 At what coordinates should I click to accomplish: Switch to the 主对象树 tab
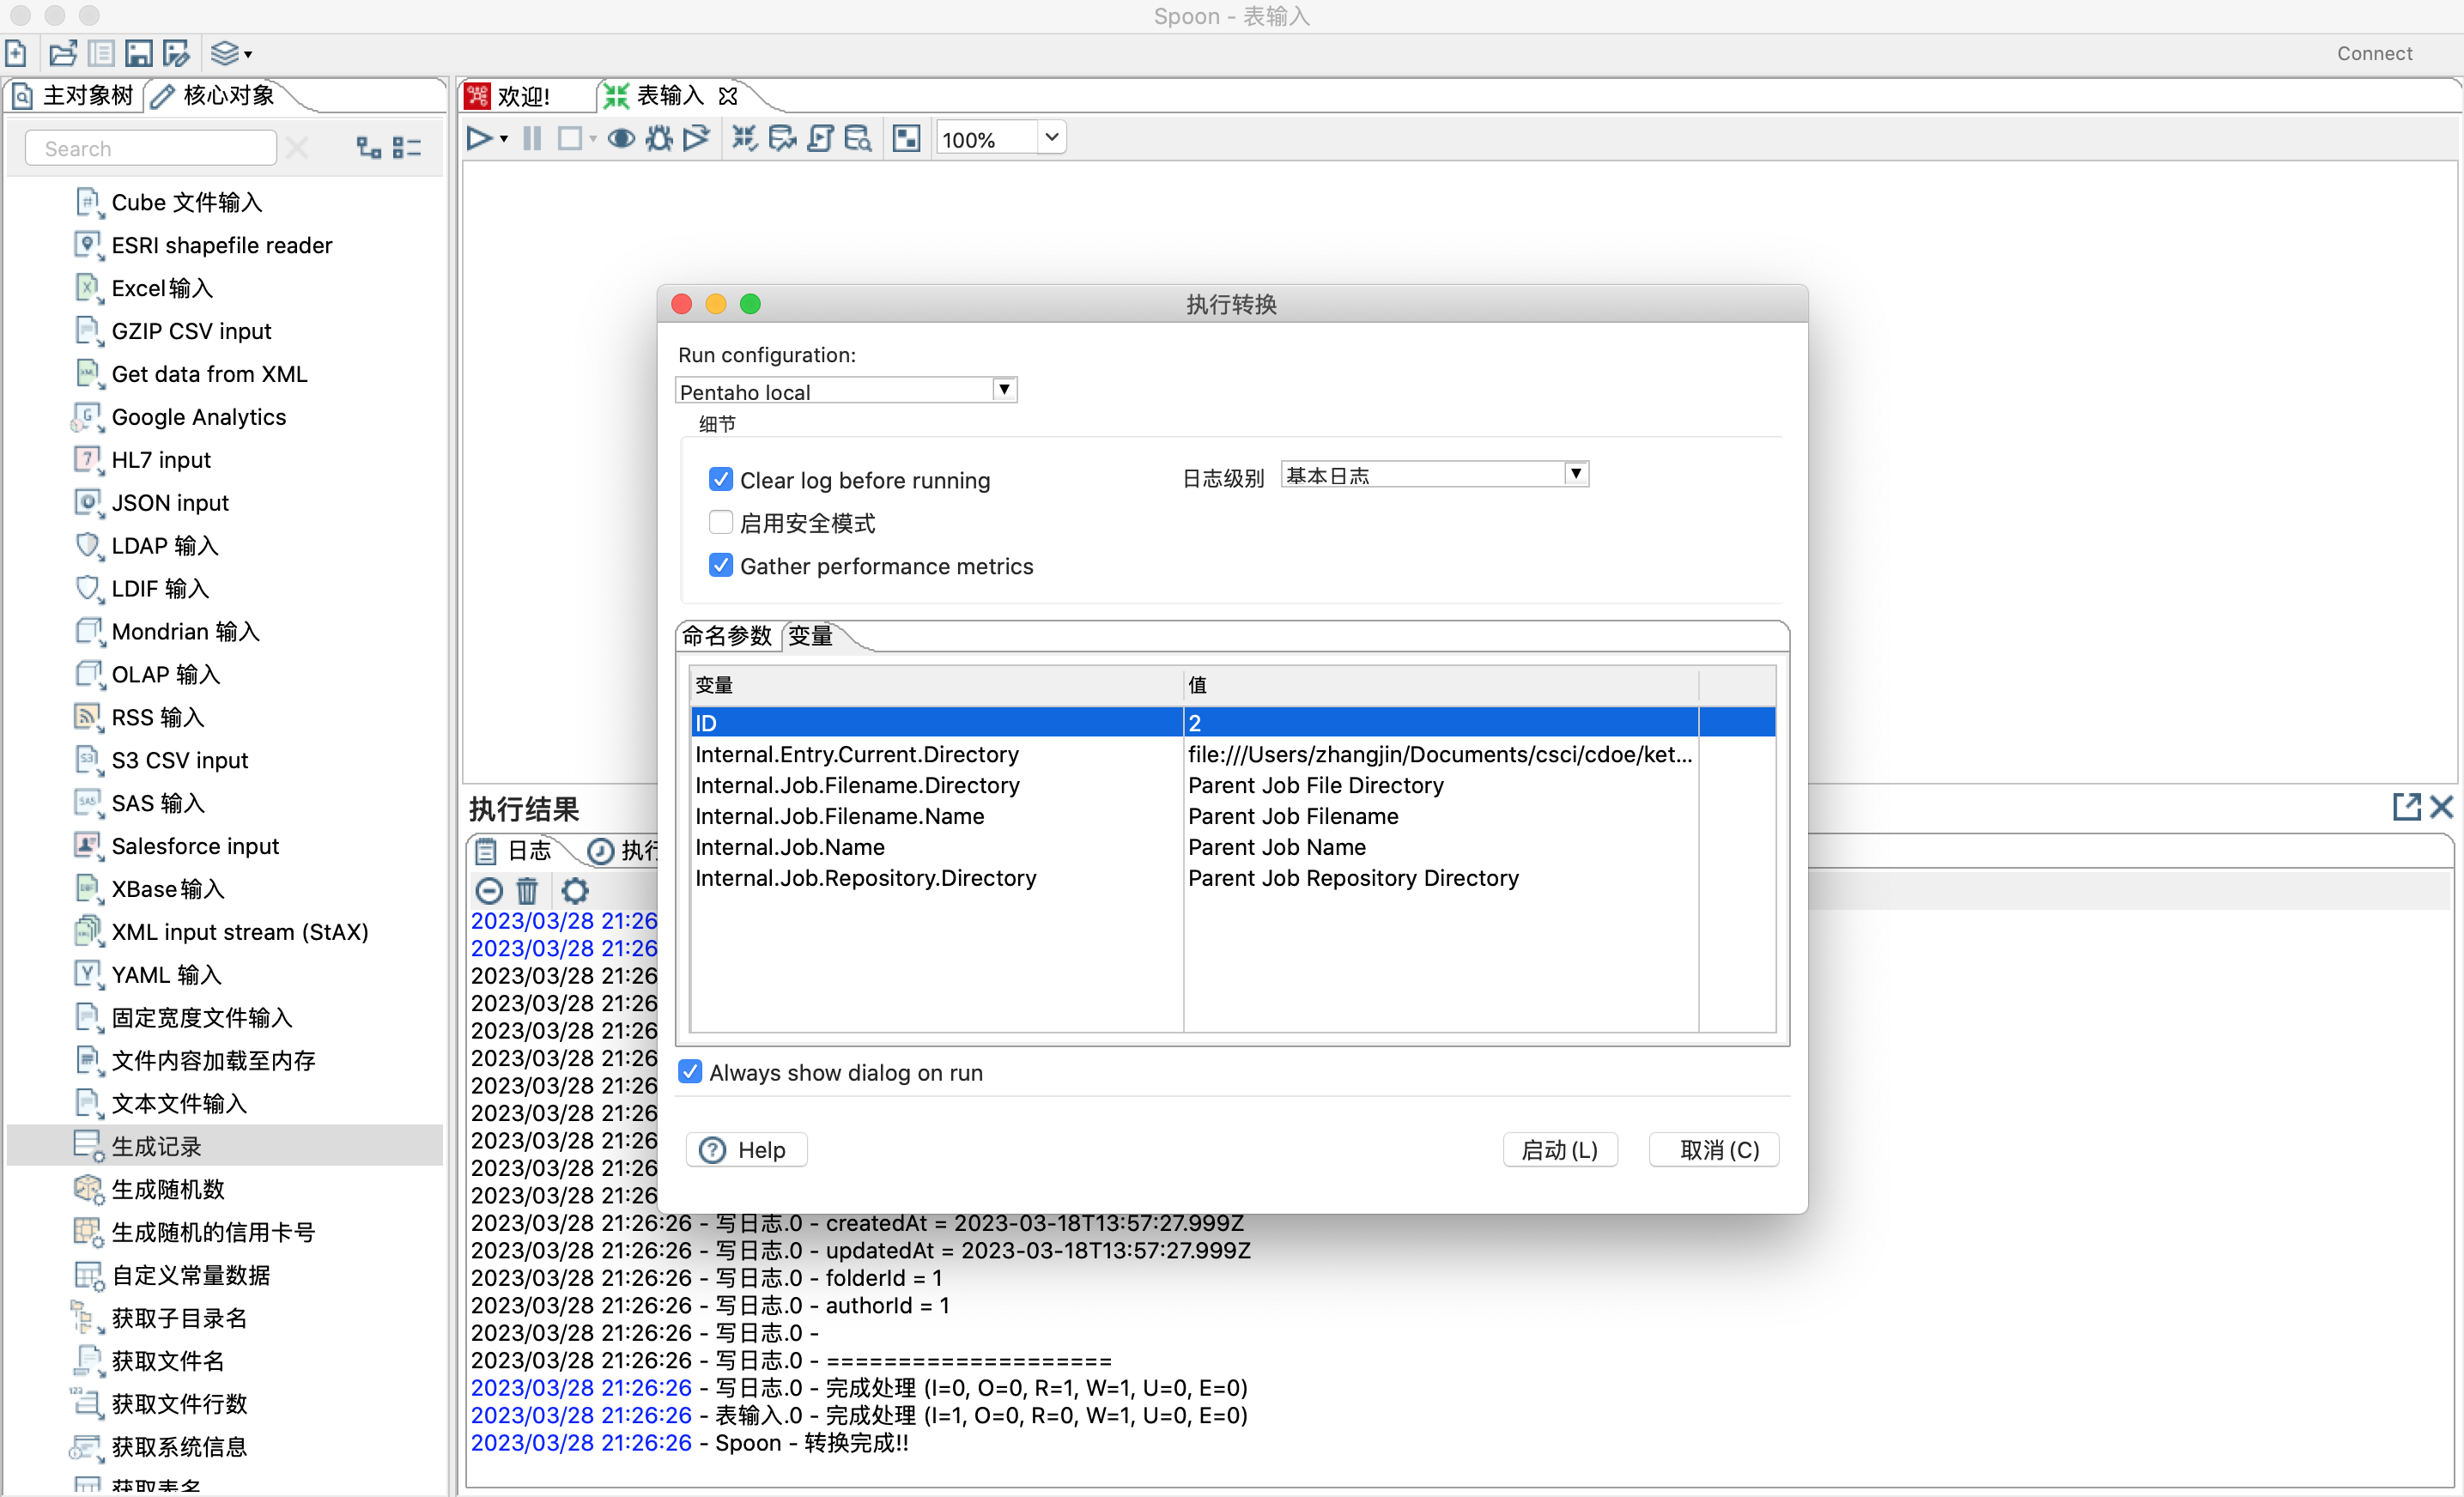pyautogui.click(x=87, y=96)
